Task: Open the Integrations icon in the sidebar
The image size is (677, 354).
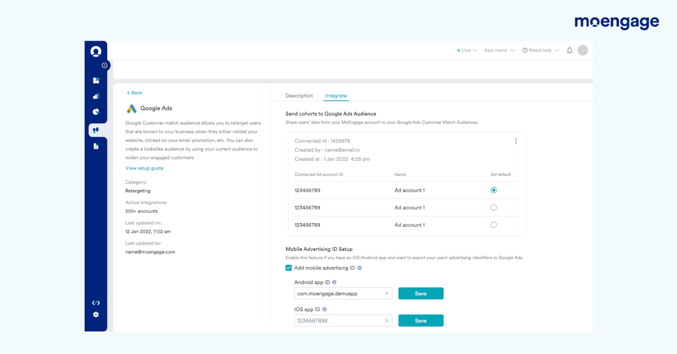Action: tap(96, 129)
